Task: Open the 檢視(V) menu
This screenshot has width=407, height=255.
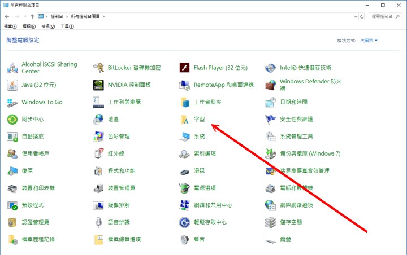Action: (x=48, y=27)
